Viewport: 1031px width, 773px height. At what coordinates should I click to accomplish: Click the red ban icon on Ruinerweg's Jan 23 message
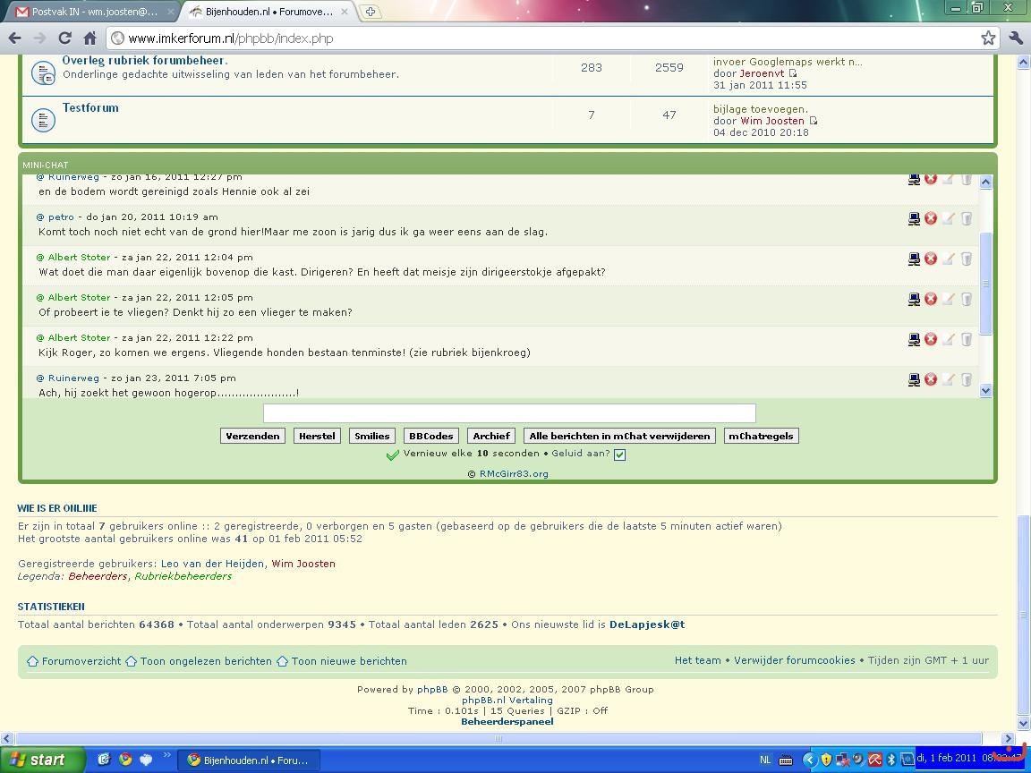(931, 379)
